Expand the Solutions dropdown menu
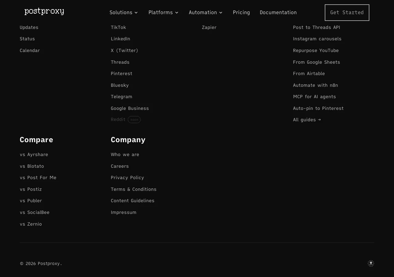 [x=124, y=13]
